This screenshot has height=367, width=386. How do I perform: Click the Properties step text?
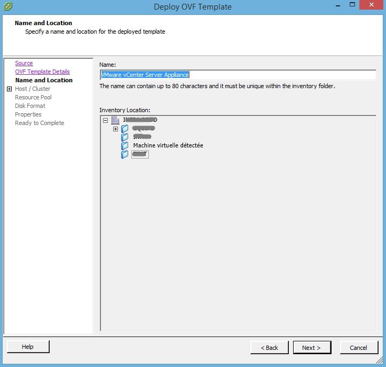28,114
